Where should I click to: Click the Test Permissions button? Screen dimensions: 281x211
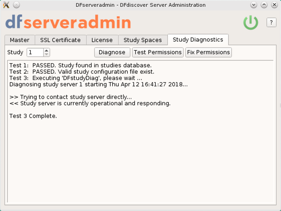click(158, 52)
